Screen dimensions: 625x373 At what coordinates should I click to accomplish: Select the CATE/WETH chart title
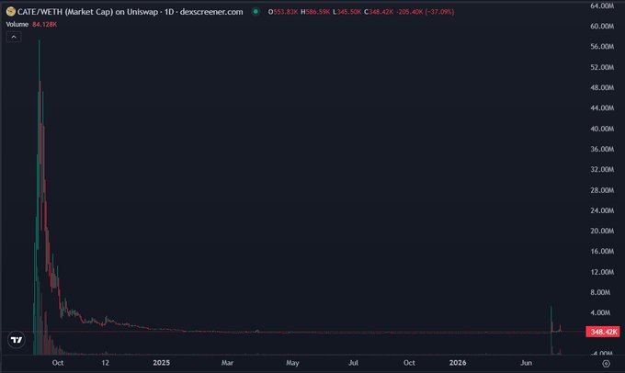(130, 12)
